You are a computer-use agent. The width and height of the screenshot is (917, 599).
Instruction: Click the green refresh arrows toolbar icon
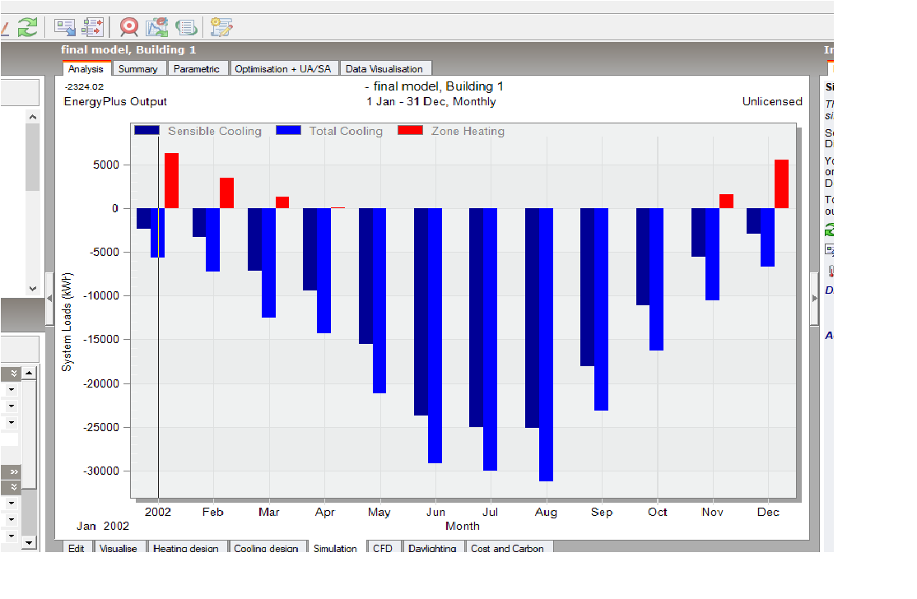(27, 27)
